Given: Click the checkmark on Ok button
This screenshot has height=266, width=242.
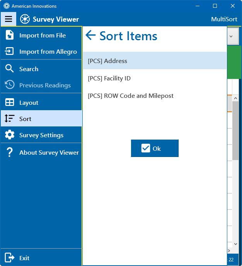Looking at the screenshot, I should pos(145,148).
